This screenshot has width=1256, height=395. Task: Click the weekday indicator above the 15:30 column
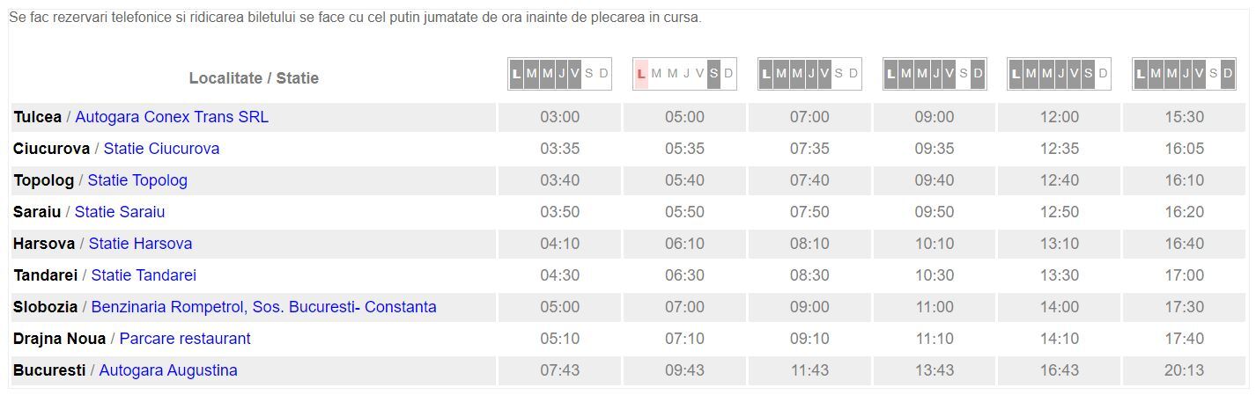point(1185,74)
